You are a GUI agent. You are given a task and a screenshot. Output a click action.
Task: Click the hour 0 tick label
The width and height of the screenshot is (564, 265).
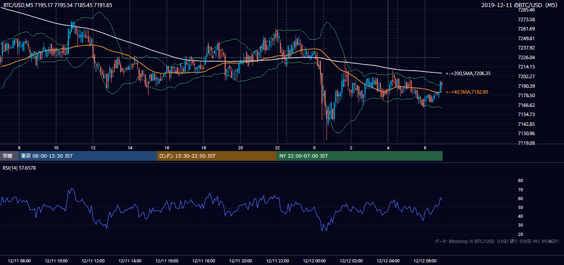(314, 148)
